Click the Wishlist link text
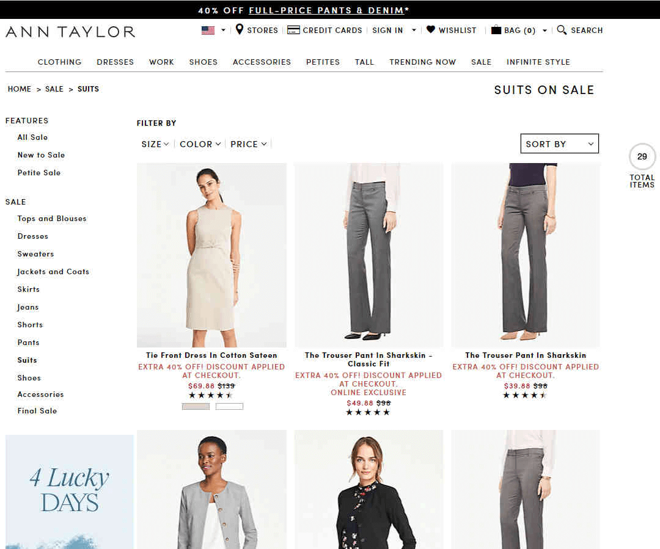The width and height of the screenshot is (660, 549). pyautogui.click(x=458, y=31)
